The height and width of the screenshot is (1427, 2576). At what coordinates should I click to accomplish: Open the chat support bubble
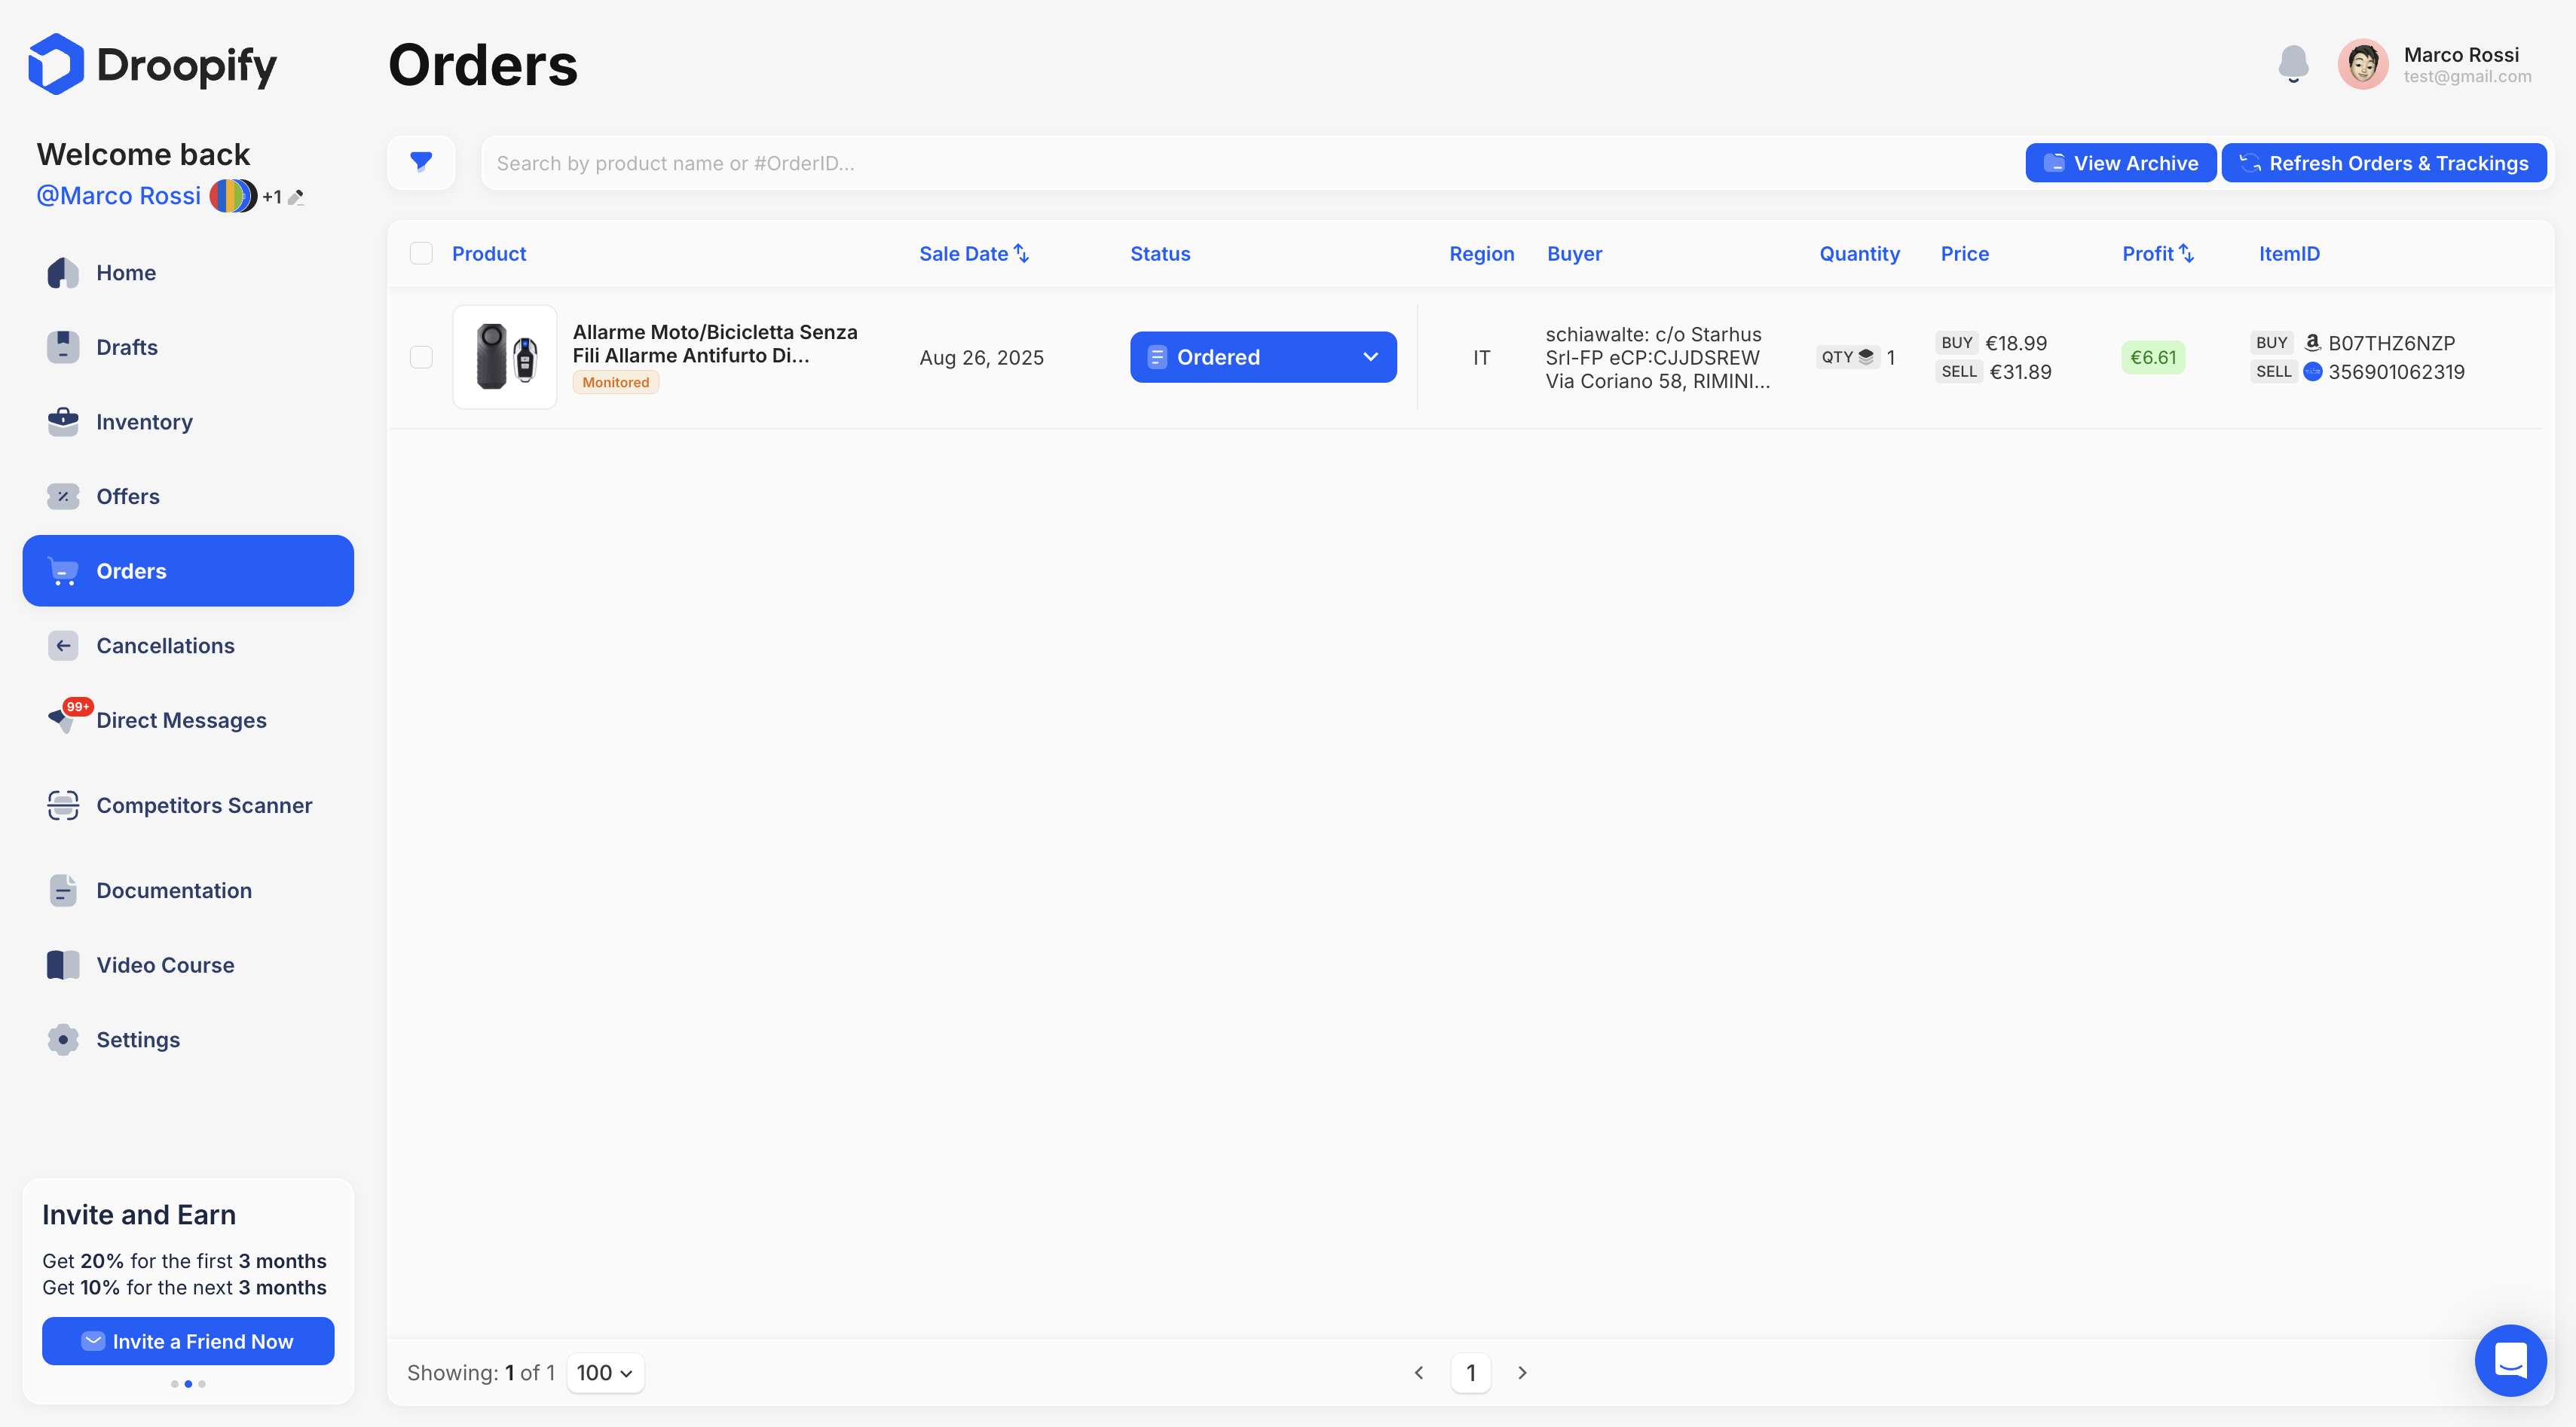click(2510, 1360)
